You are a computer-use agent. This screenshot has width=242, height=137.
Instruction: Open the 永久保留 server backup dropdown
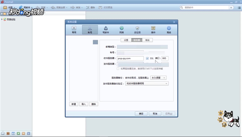click(x=158, y=78)
